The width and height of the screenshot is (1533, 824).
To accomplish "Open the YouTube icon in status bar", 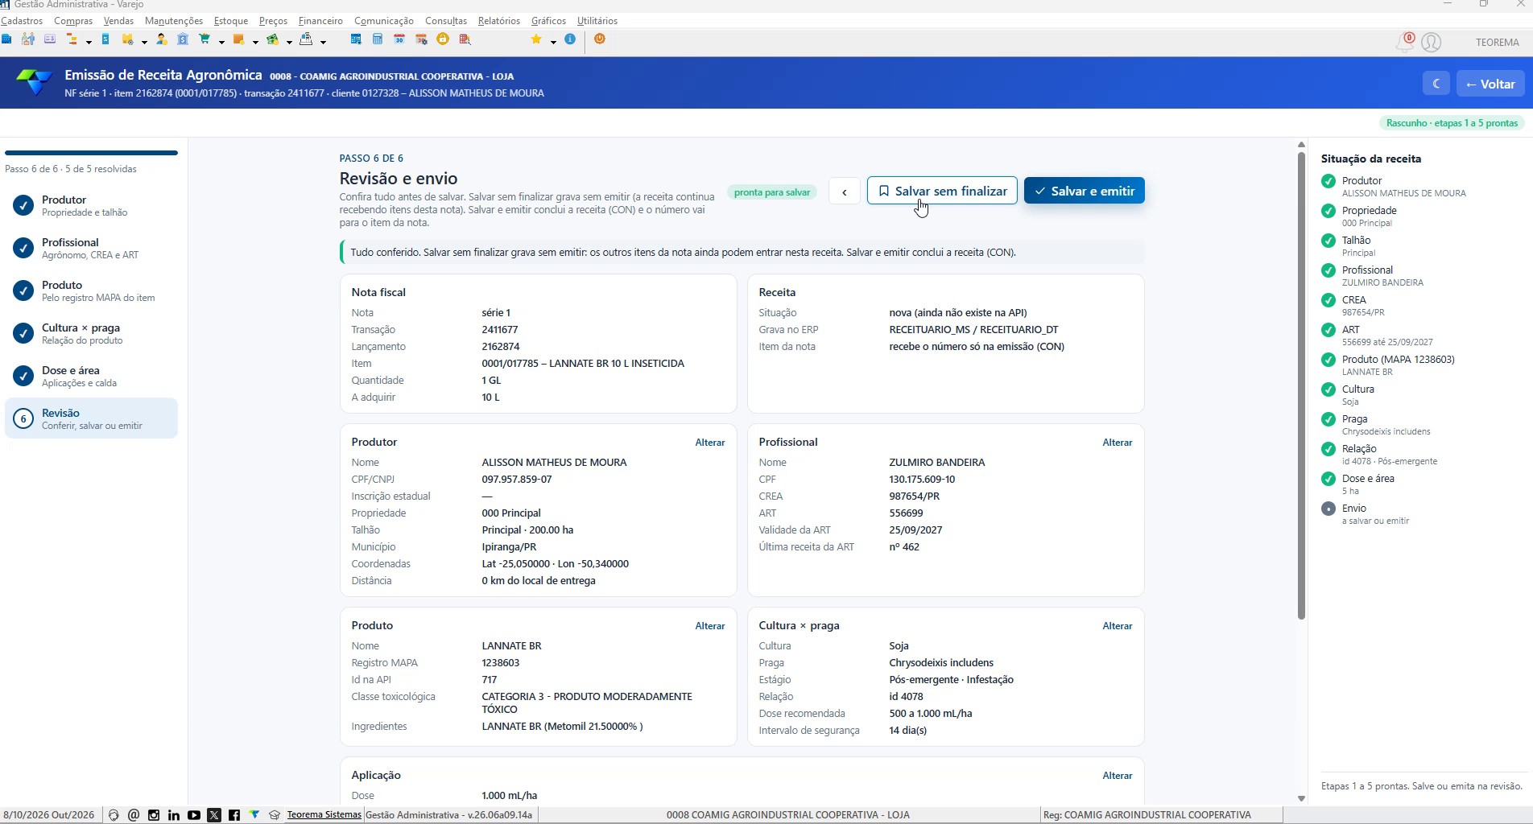I will click(x=194, y=815).
